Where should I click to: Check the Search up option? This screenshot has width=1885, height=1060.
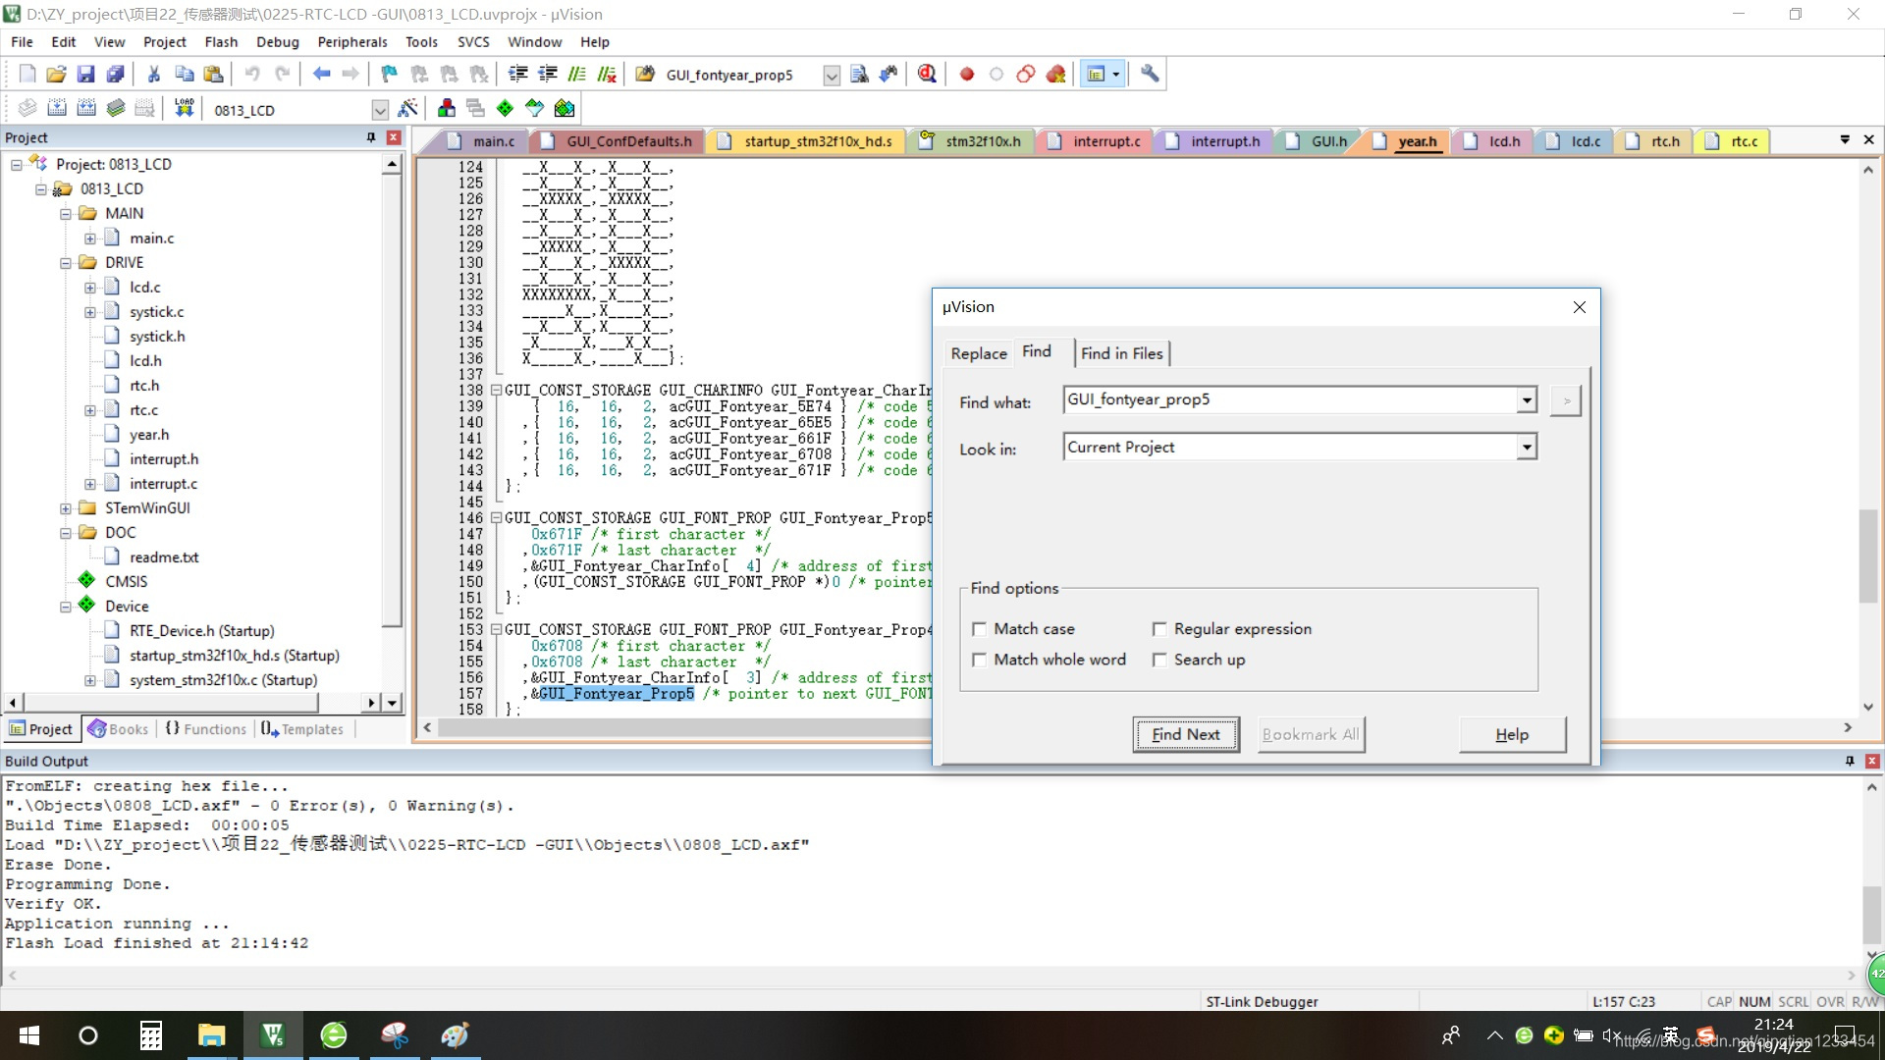click(1159, 661)
